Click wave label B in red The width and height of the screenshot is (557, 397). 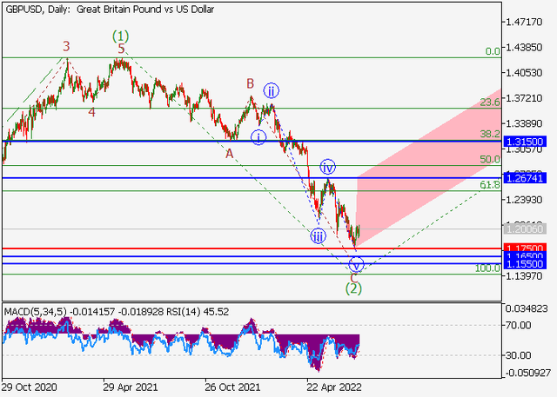point(251,83)
